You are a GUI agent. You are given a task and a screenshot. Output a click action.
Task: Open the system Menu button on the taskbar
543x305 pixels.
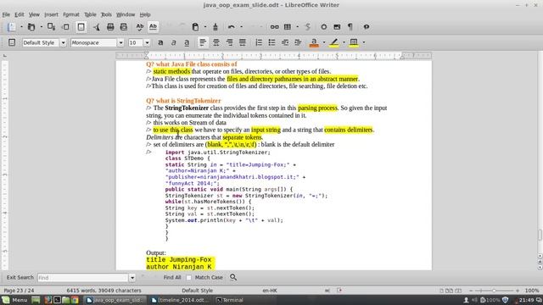pos(14,300)
